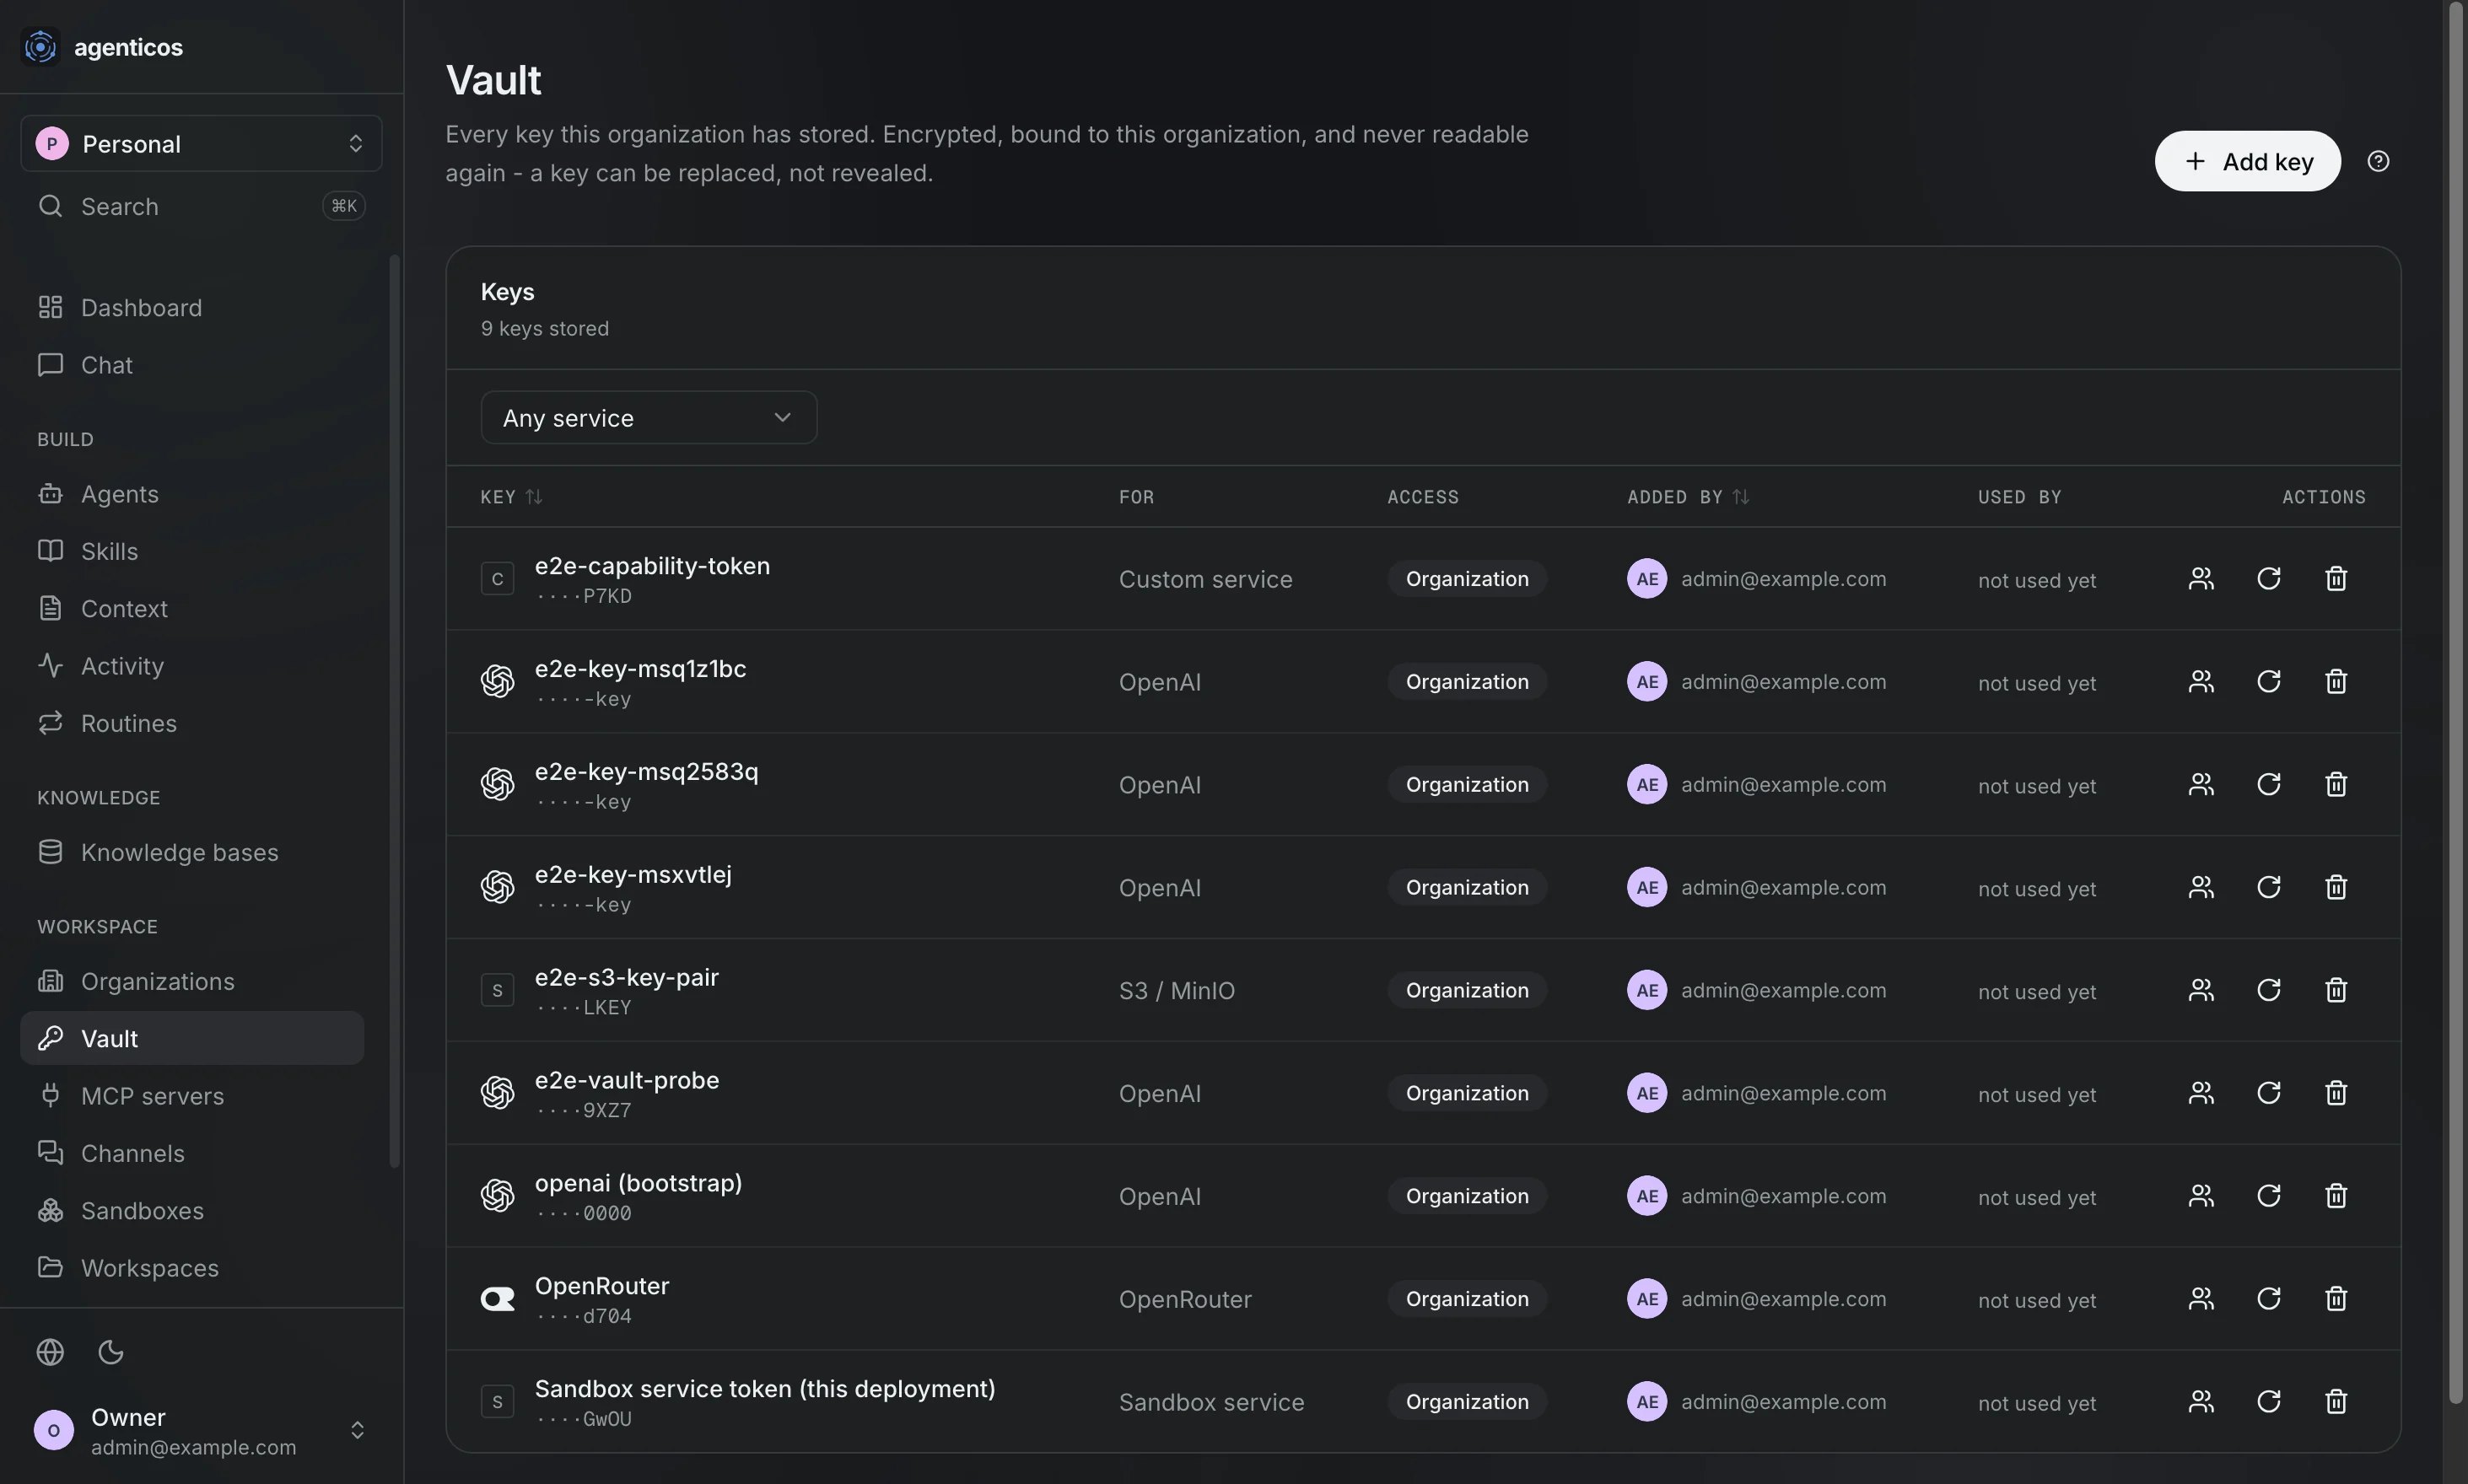2468x1484 pixels.
Task: Expand the Personal organization switcher
Action: (201, 143)
